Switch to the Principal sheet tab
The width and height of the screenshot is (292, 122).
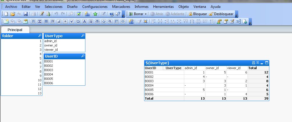(15, 30)
